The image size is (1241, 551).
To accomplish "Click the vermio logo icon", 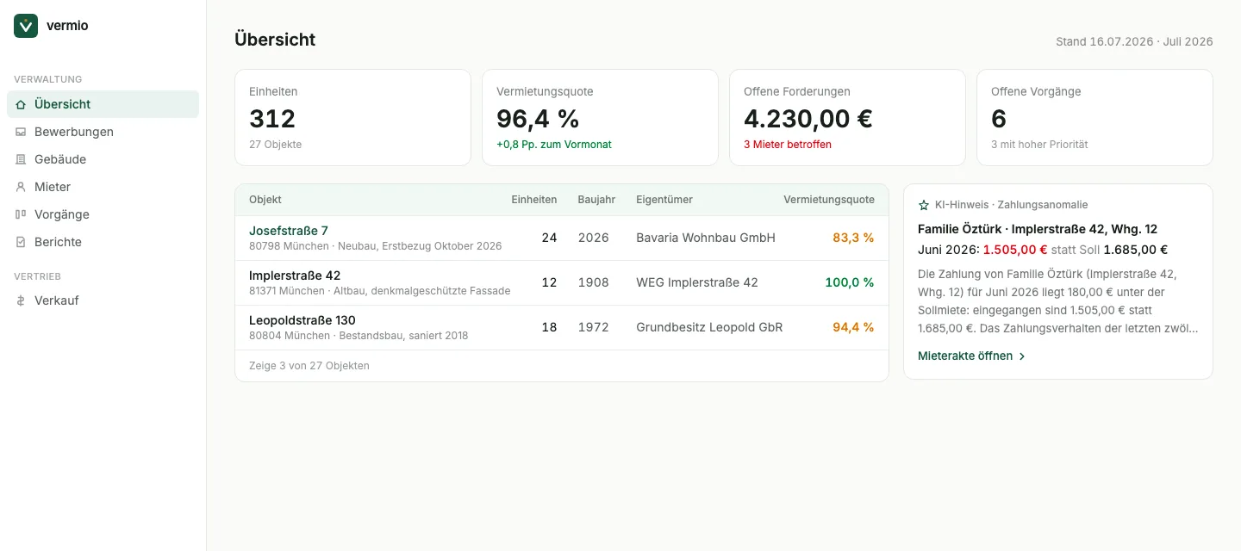I will click(x=26, y=26).
